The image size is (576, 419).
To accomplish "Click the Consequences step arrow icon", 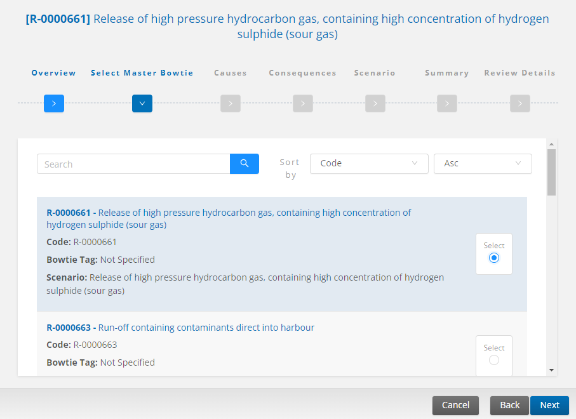I will coord(303,103).
